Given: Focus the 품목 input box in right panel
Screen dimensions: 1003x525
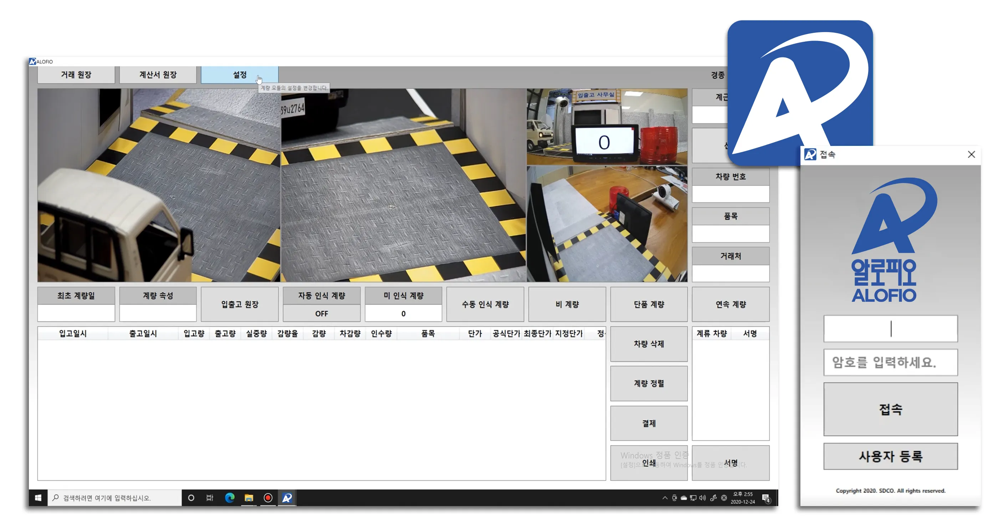Looking at the screenshot, I should point(730,234).
